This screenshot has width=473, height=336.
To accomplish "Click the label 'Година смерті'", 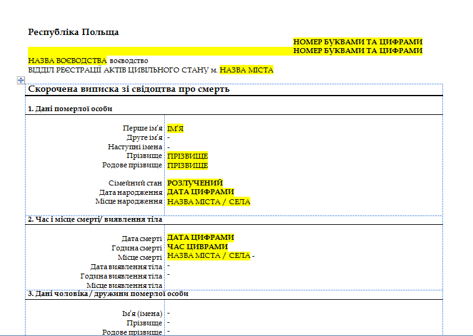I will 137,248.
